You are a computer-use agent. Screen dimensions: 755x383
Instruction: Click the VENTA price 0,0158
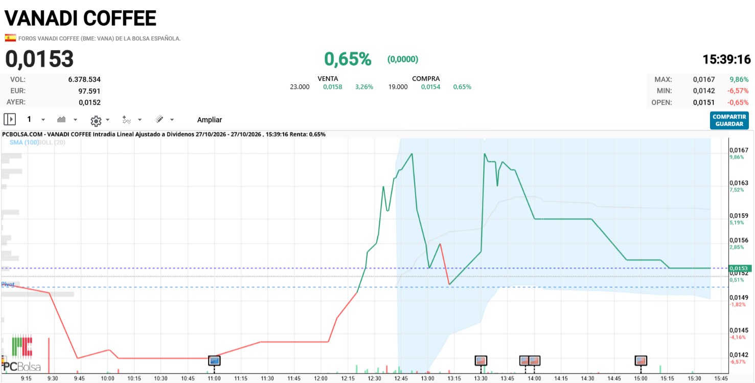(333, 87)
